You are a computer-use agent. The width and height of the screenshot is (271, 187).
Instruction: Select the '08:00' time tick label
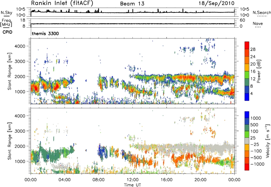99,180
